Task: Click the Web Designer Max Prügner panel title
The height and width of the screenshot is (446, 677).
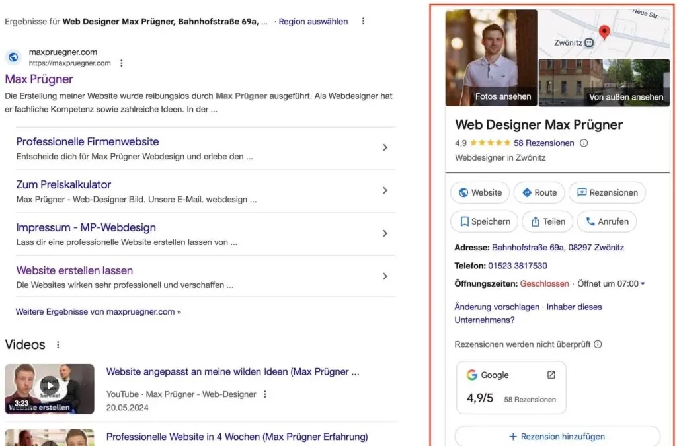Action: click(x=539, y=124)
